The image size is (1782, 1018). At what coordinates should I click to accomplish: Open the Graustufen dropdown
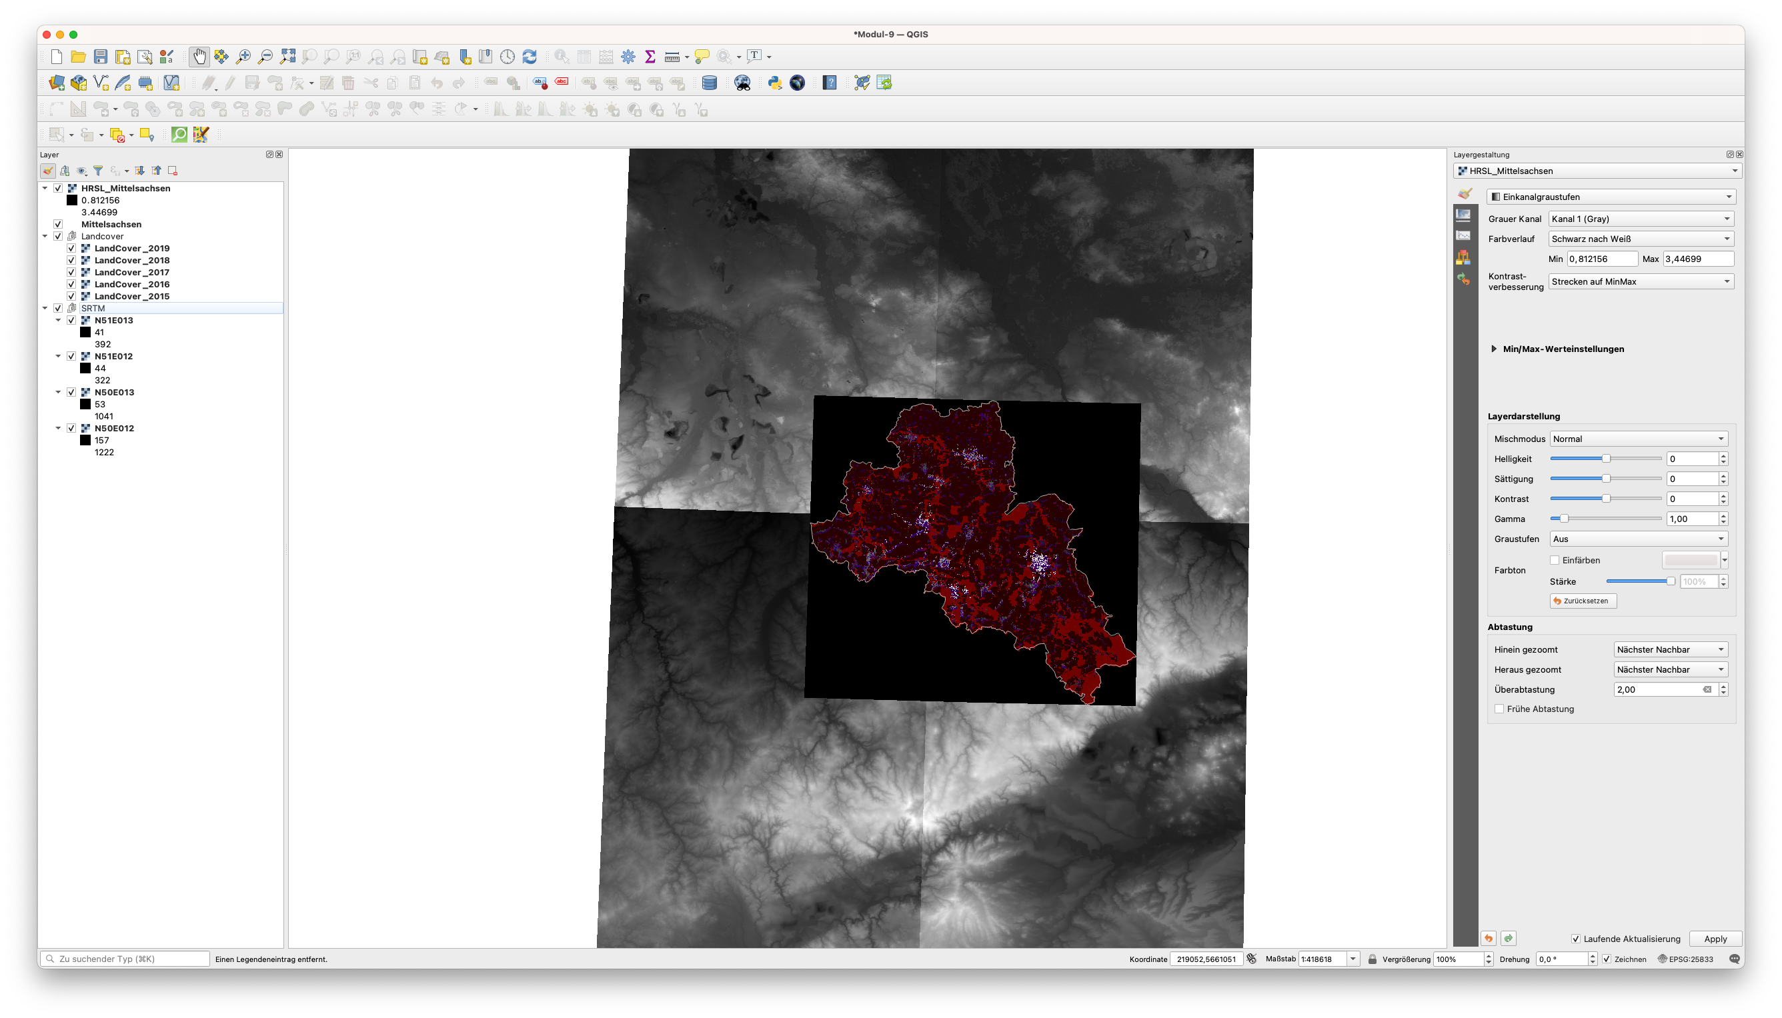pos(1639,539)
